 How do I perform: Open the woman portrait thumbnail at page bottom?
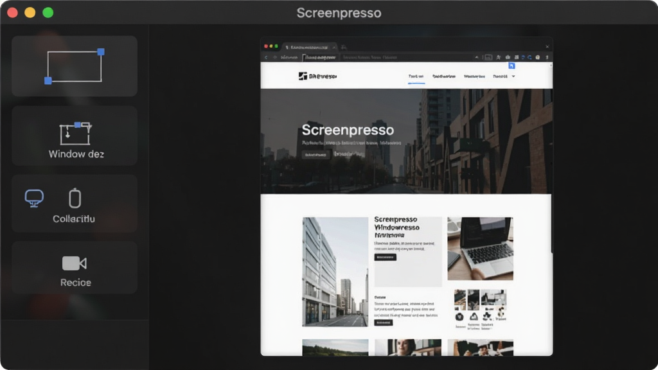(x=408, y=348)
